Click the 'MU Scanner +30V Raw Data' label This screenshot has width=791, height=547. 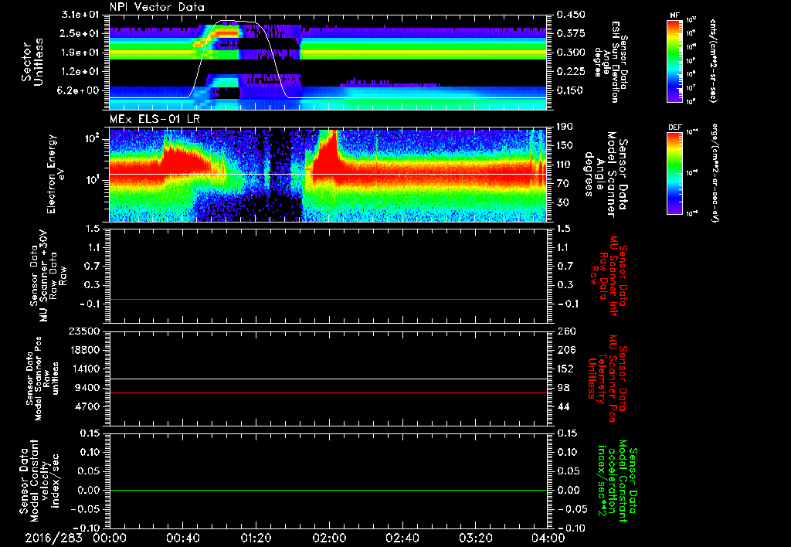(49, 276)
